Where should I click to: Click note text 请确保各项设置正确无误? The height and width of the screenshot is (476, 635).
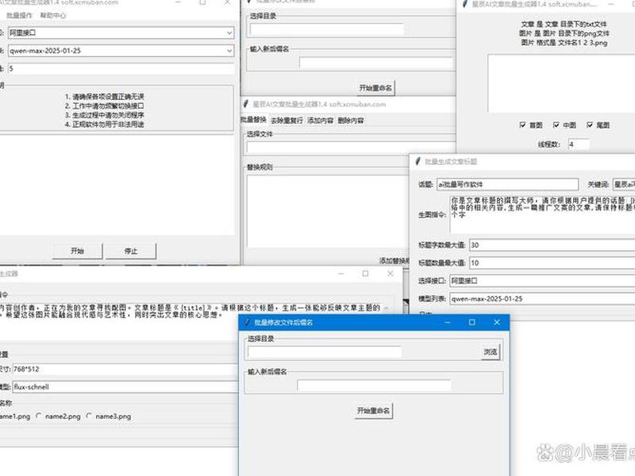104,97
